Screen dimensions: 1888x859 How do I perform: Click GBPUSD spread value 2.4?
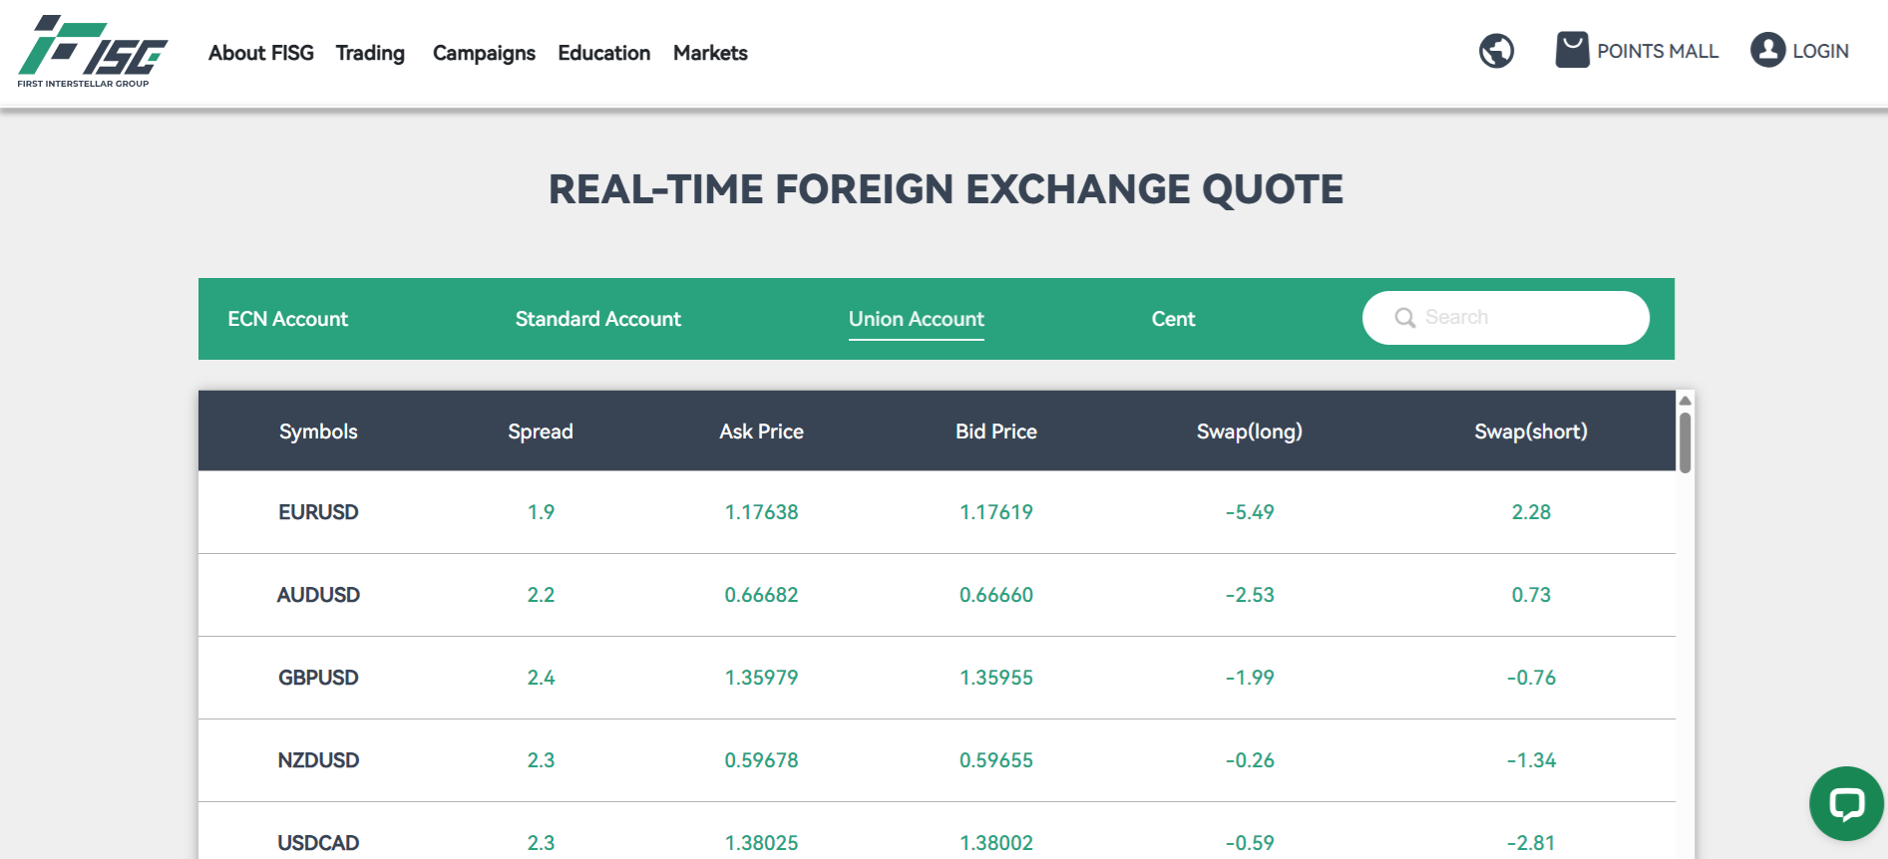[541, 678]
